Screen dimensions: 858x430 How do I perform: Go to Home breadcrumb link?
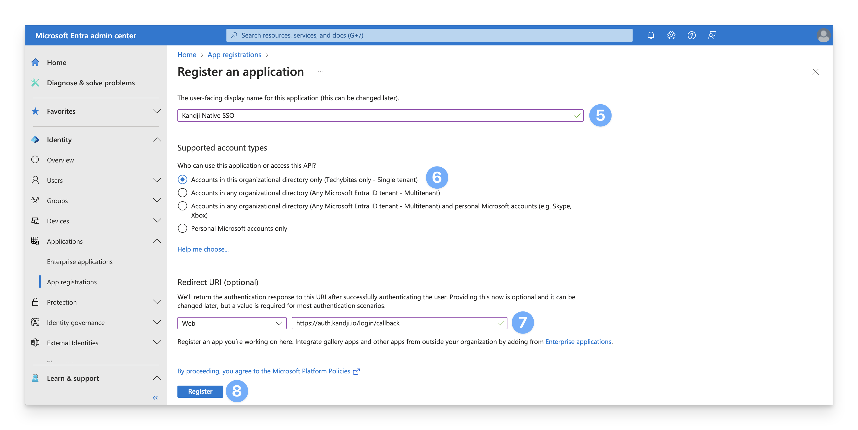tap(187, 55)
